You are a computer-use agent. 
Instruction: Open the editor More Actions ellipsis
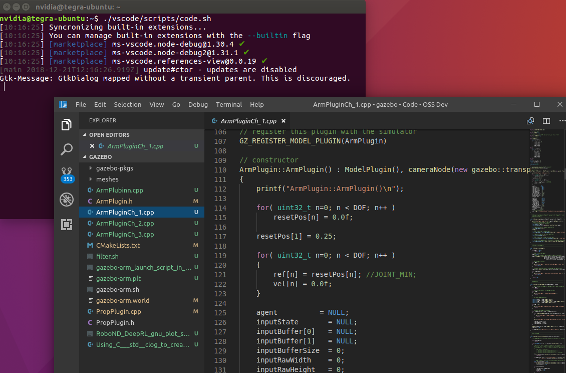click(562, 121)
